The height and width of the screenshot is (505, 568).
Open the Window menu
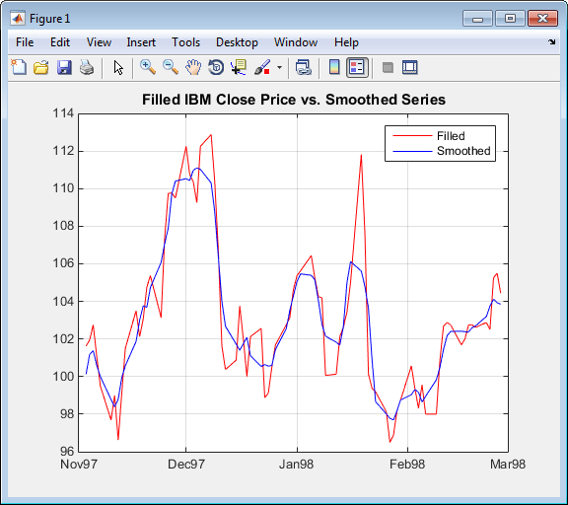[x=296, y=42]
